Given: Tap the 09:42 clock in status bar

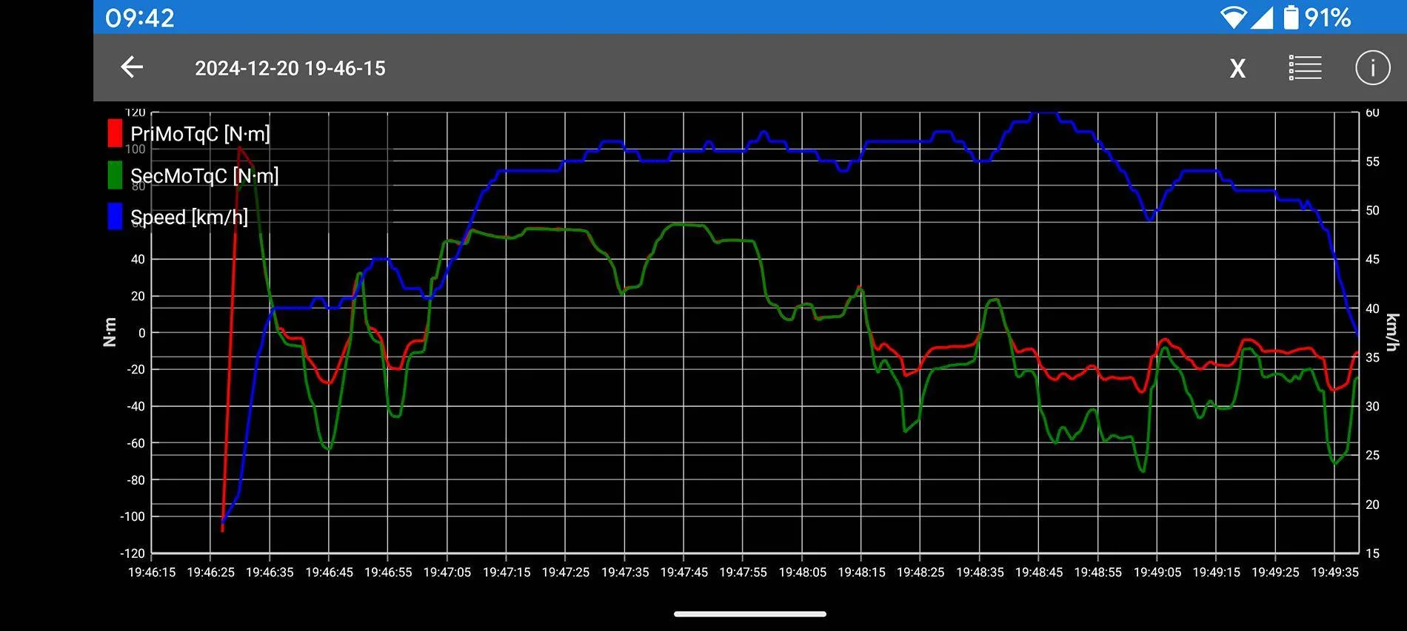Looking at the screenshot, I should [x=139, y=17].
